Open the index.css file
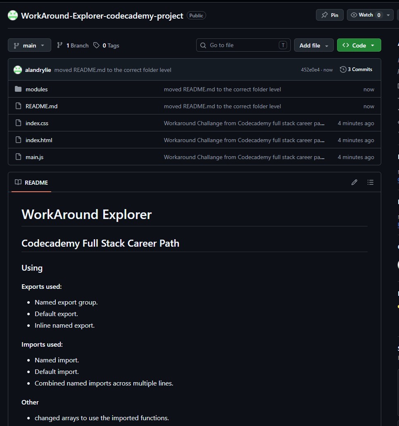399x426 pixels. [37, 123]
